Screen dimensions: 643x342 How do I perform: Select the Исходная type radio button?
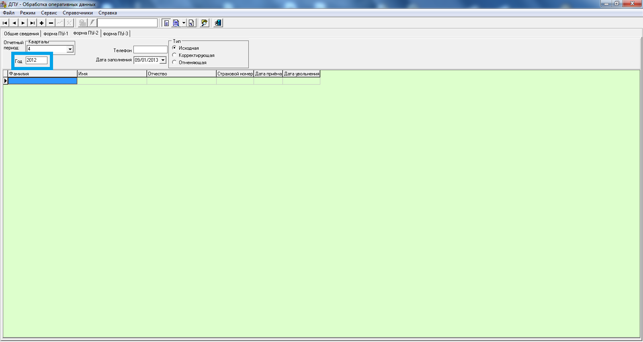coord(174,48)
